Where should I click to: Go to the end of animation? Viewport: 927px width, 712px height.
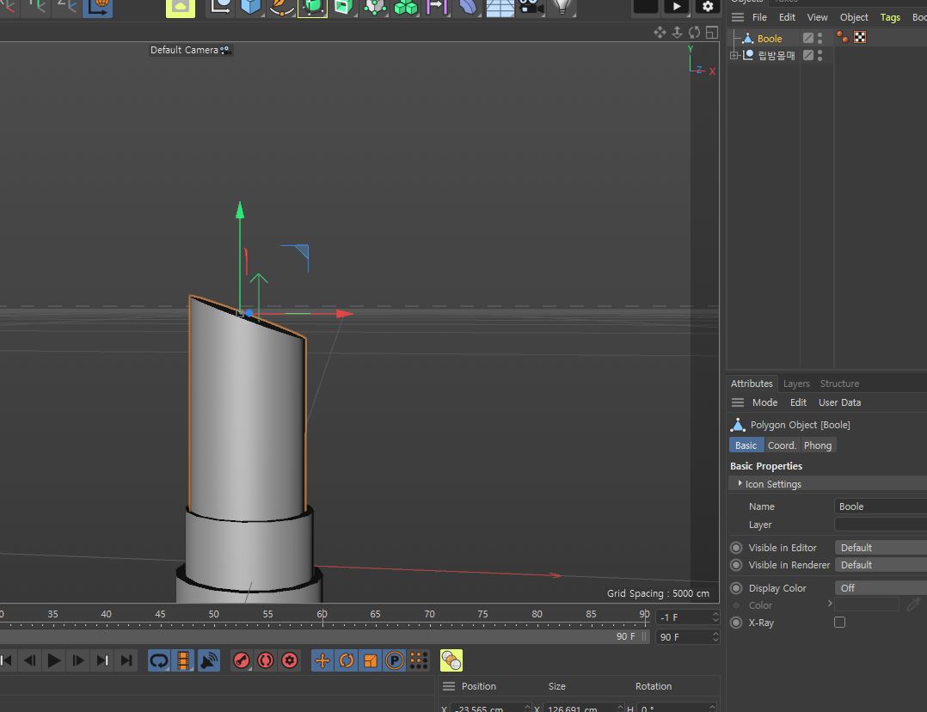point(126,660)
